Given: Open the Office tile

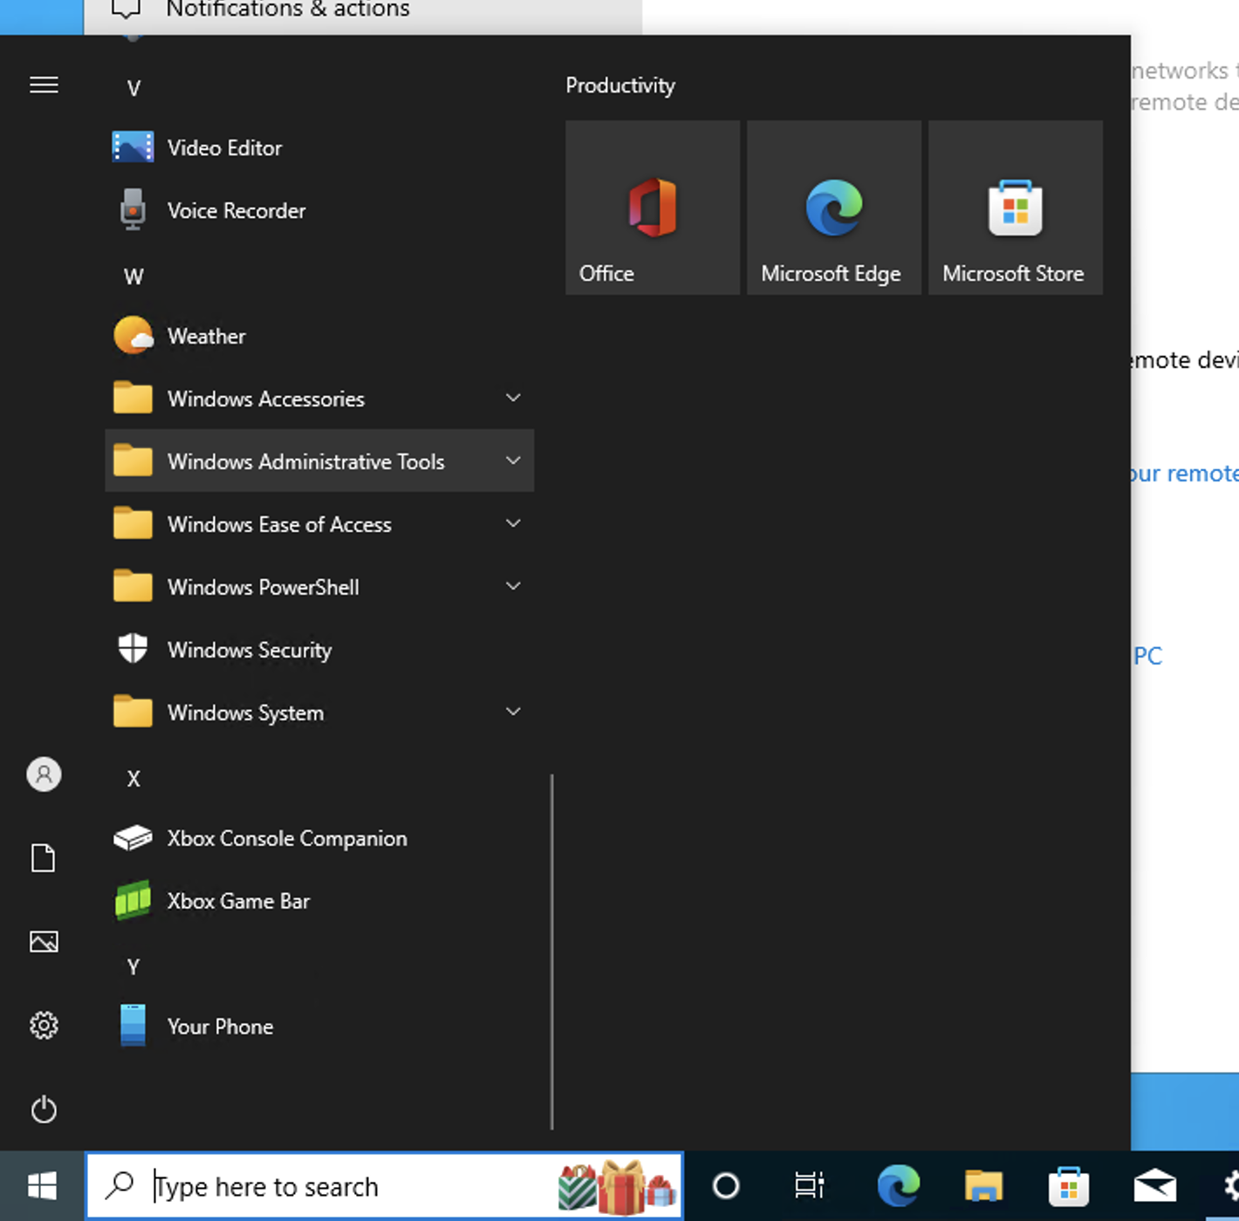Looking at the screenshot, I should pos(653,208).
